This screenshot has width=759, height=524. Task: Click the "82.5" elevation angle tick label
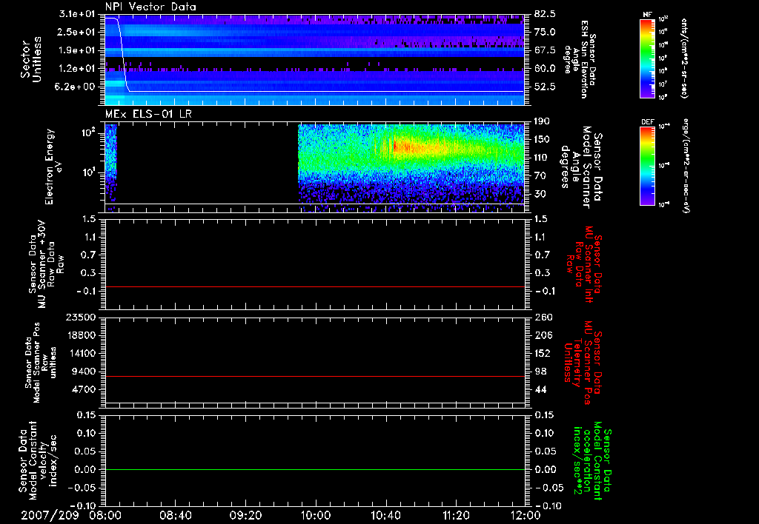click(545, 14)
